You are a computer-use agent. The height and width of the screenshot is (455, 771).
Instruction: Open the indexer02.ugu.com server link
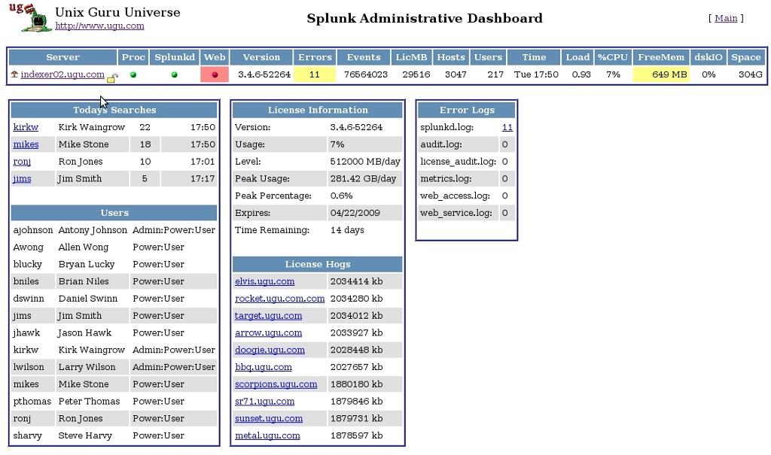[x=62, y=74]
